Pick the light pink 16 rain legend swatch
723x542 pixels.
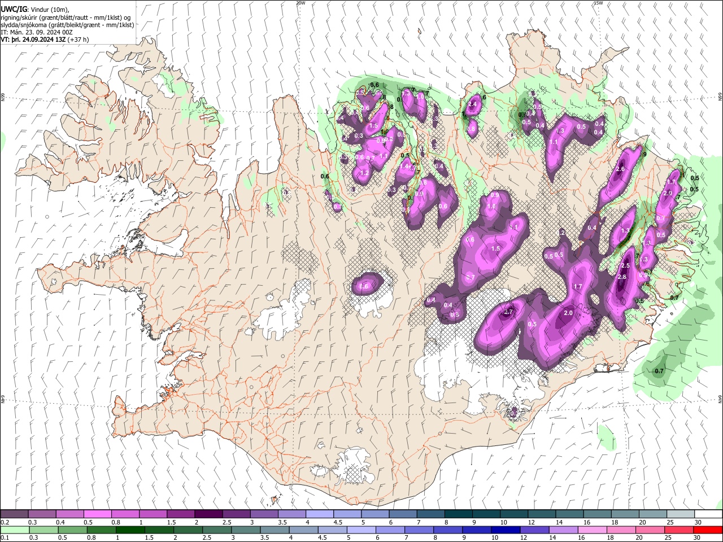coord(593,530)
